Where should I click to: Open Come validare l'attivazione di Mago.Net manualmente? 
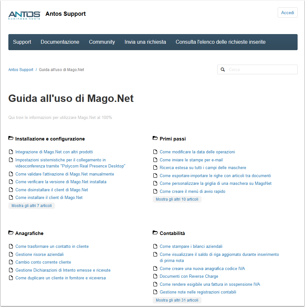[x=65, y=174]
